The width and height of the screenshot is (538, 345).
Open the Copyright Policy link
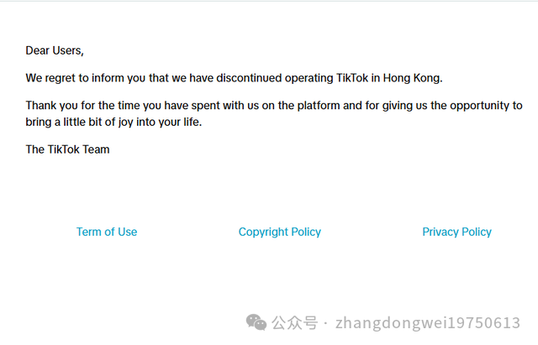pyautogui.click(x=280, y=232)
